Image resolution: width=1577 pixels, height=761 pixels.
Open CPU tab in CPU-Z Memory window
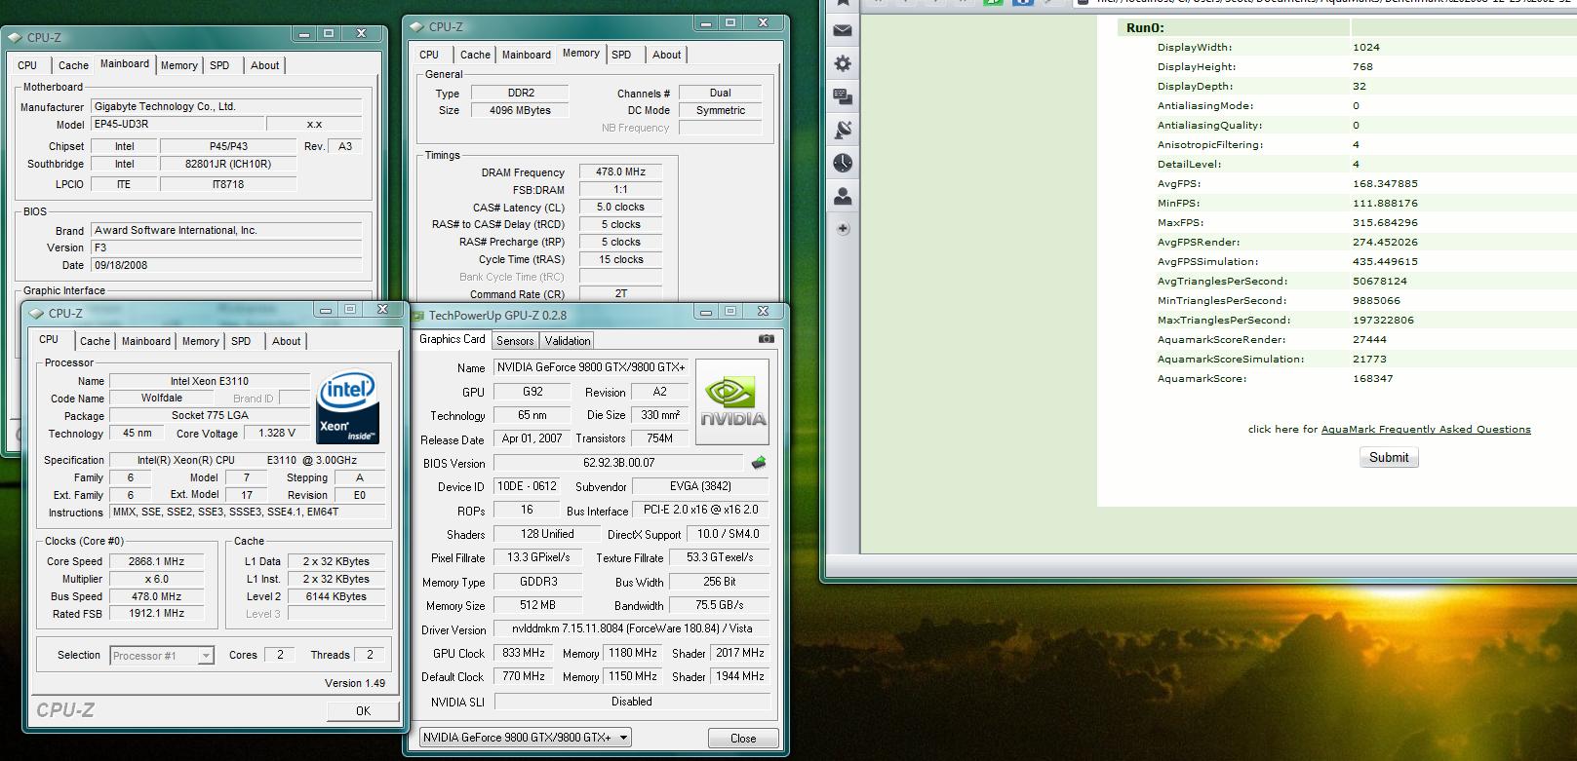(x=429, y=55)
